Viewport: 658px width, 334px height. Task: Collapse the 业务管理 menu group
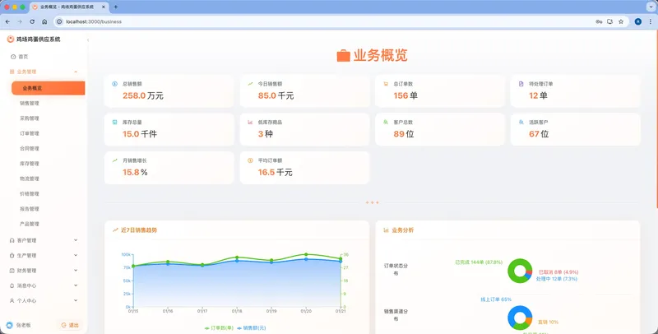[x=44, y=72]
